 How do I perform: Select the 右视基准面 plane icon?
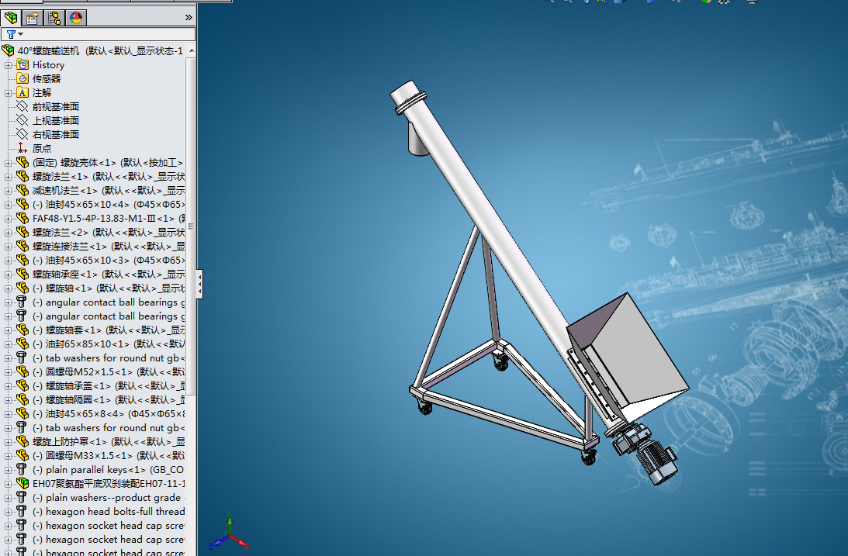click(22, 135)
